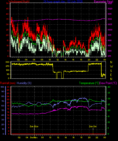Click the 25 value on temperature axis
The image size is (118, 141).
coord(109,104)
